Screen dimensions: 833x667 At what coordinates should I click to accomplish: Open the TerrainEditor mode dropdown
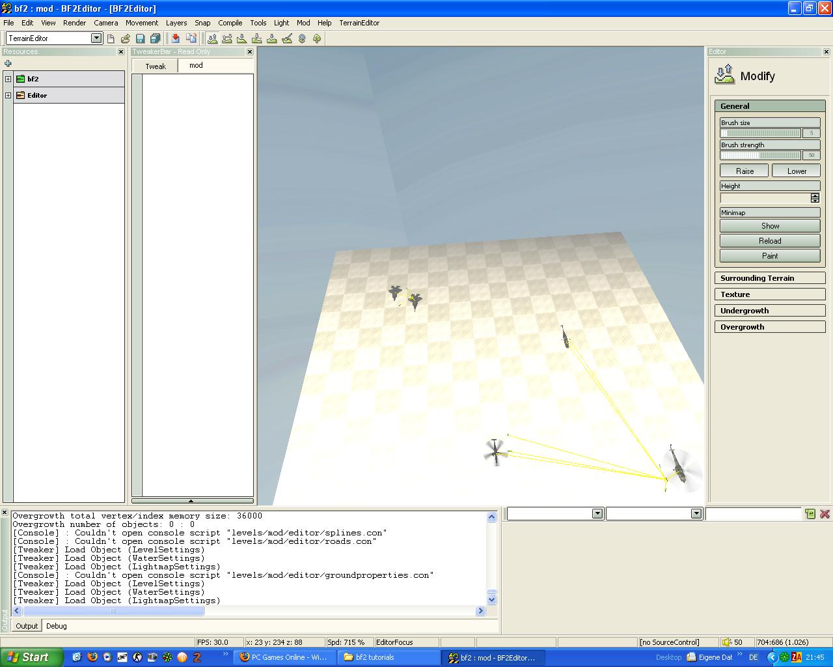tap(96, 38)
